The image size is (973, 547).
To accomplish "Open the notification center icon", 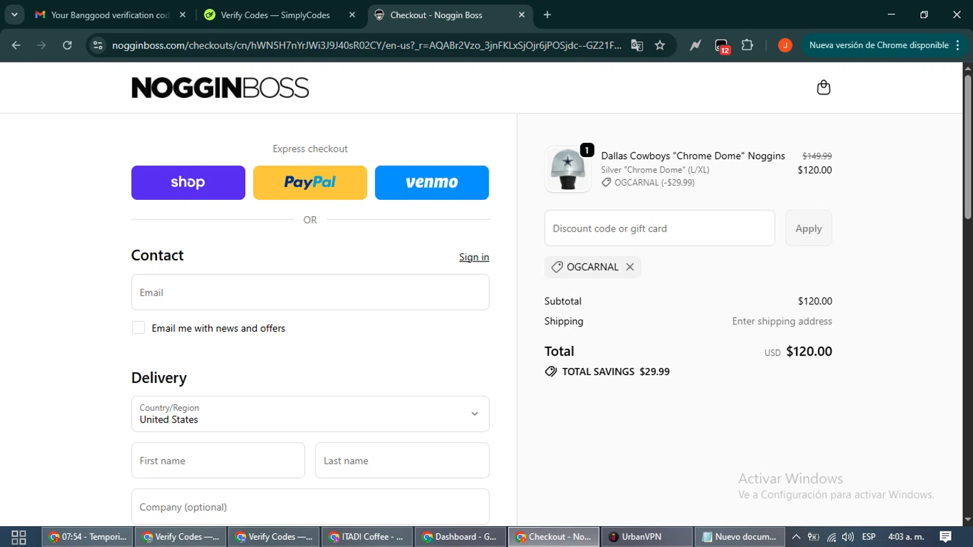I will [x=946, y=537].
